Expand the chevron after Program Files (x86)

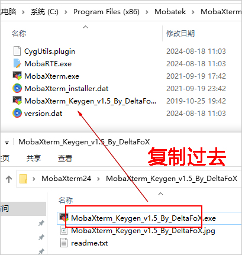click(x=147, y=12)
